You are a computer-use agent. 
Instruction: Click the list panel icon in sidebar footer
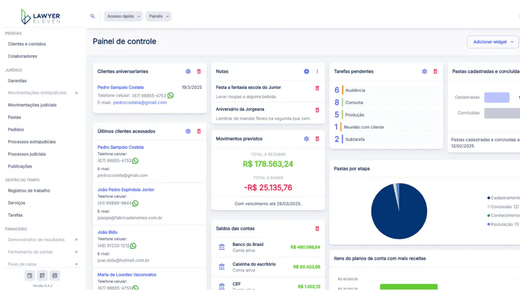pyautogui.click(x=55, y=275)
